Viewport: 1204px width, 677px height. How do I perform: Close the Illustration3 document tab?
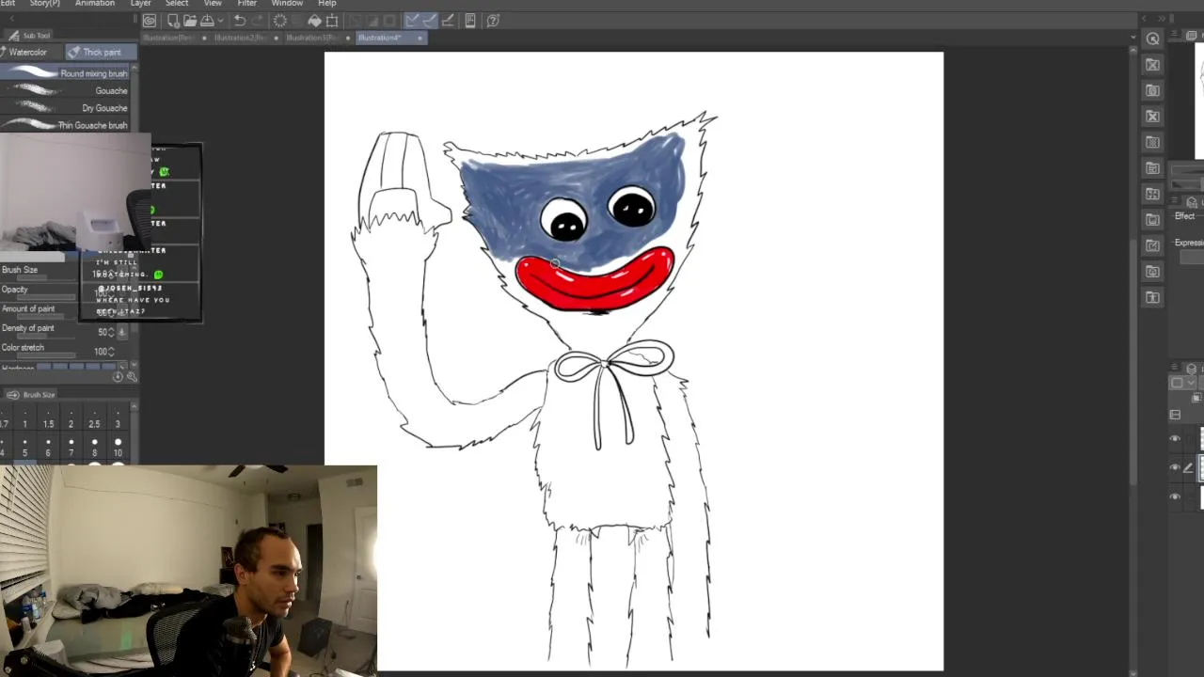[x=348, y=38]
